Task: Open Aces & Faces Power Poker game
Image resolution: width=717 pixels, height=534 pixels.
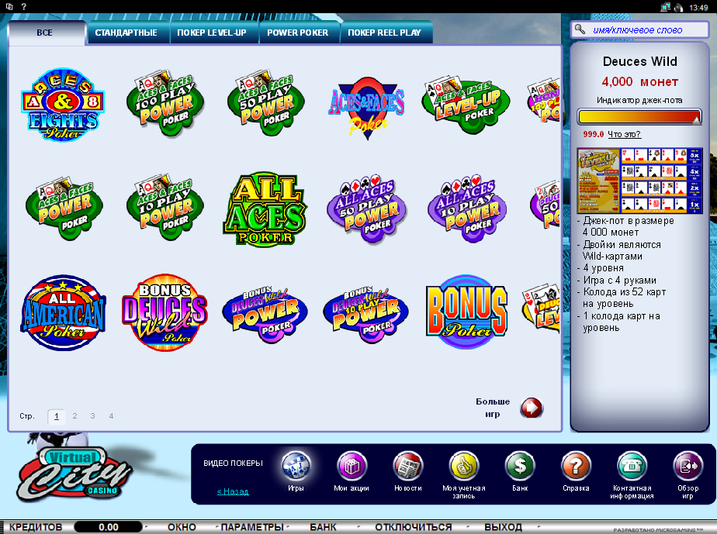Action: click(x=64, y=208)
